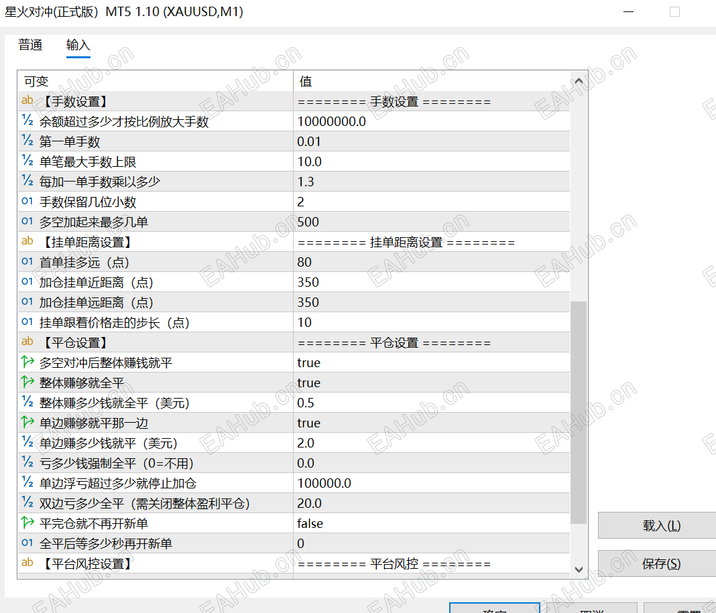
Task: Click the ab icon beside 【平仓设置】
Action: (27, 342)
